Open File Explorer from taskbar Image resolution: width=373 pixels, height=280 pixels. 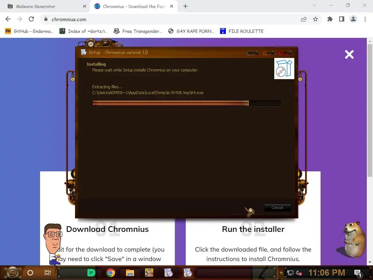pos(130,273)
